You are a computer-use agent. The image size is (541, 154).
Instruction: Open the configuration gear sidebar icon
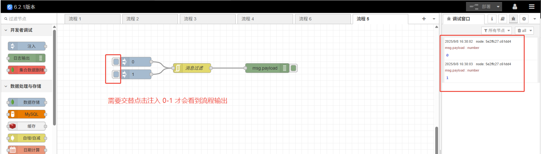[524, 19]
